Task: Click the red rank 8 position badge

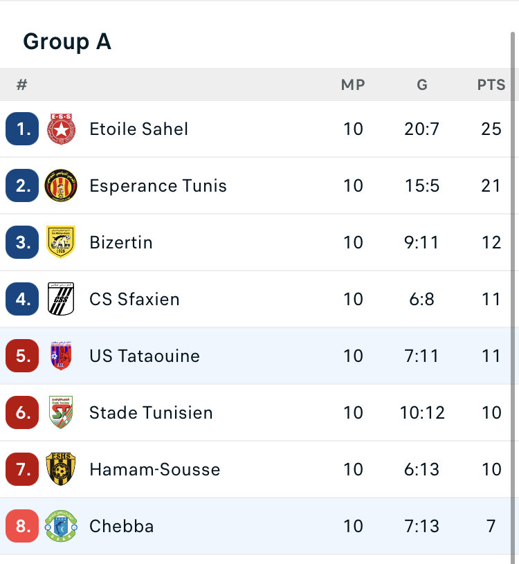Action: click(22, 526)
